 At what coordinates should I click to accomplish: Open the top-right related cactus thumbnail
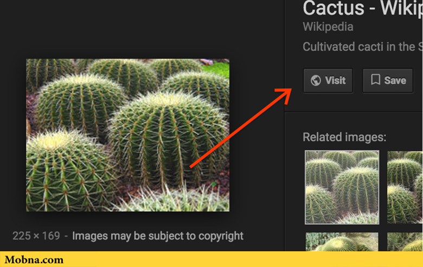pos(405,187)
